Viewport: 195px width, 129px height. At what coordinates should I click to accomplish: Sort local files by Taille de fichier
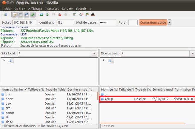(x=36, y=90)
